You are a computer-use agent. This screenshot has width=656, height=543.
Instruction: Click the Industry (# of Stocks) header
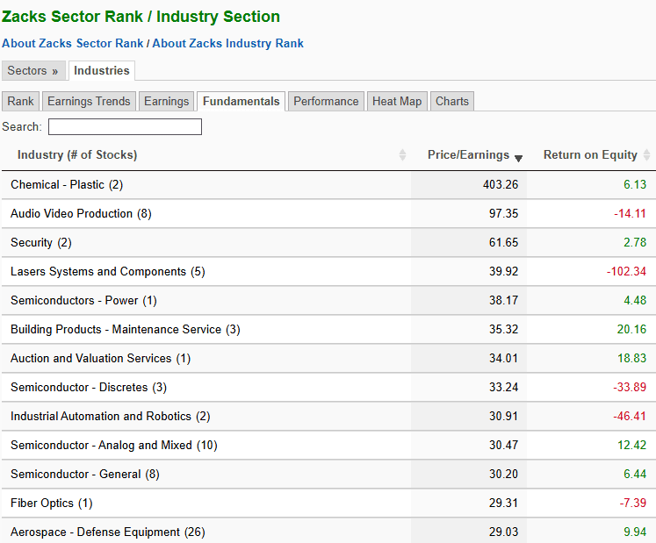(x=77, y=154)
